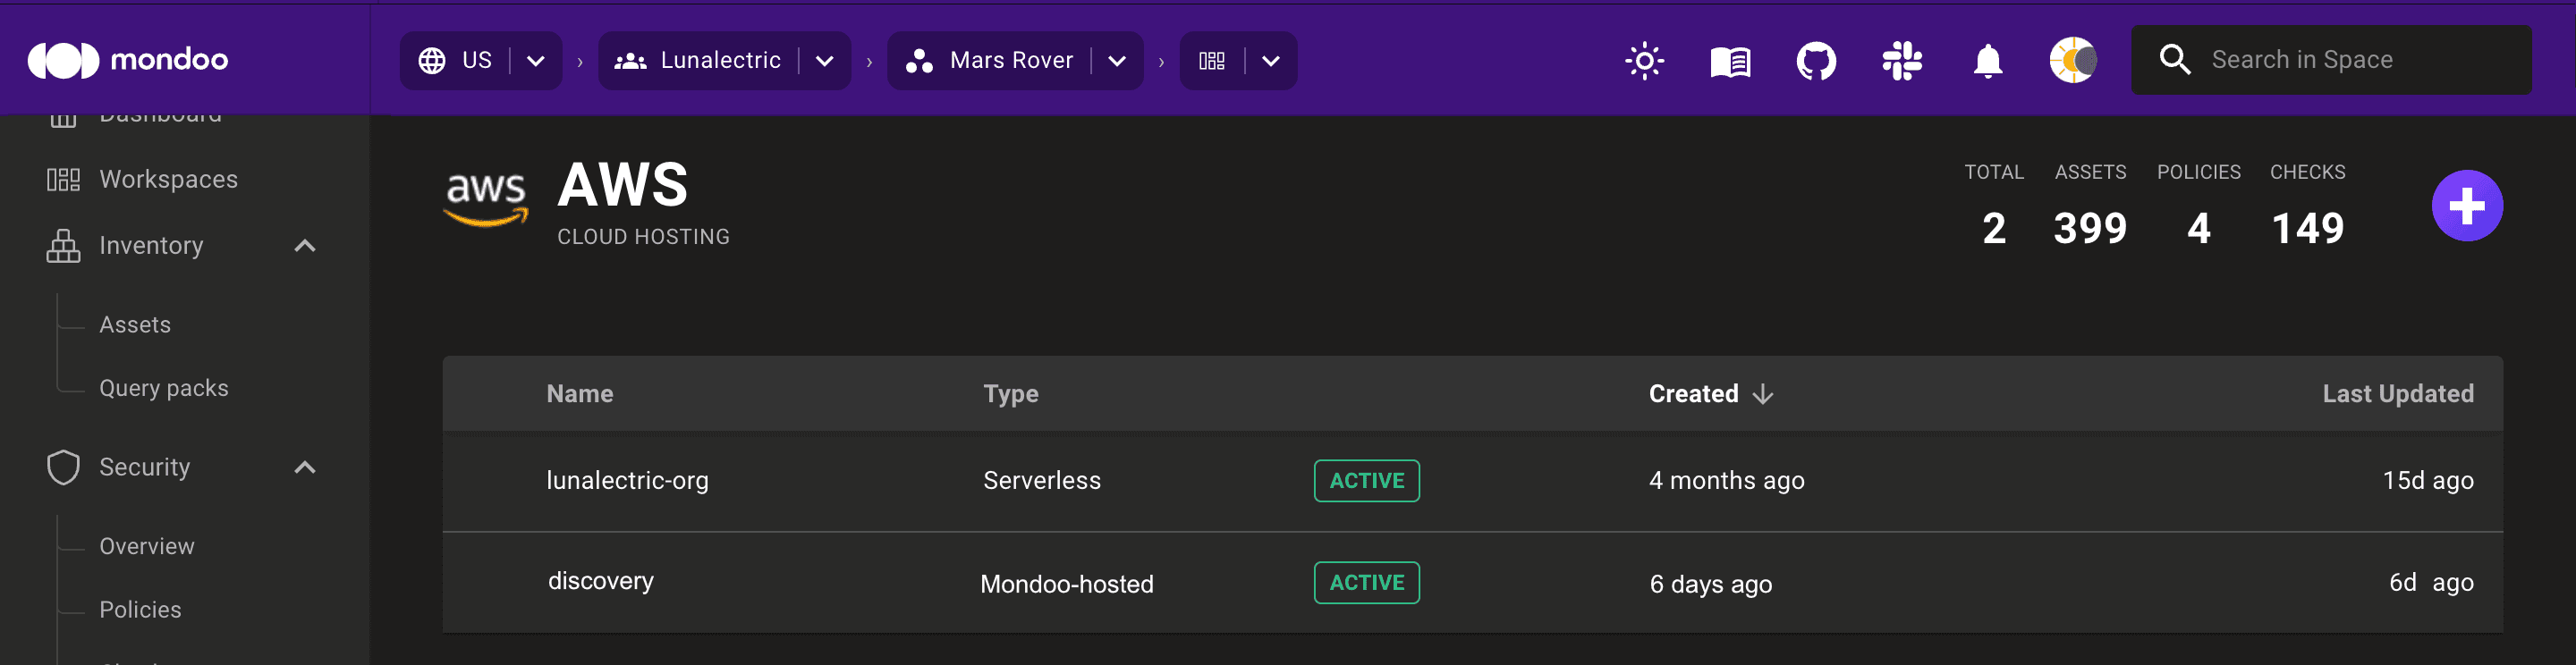The height and width of the screenshot is (665, 2576).
Task: Expand the Mars Rover space selector
Action: coord(1116,60)
